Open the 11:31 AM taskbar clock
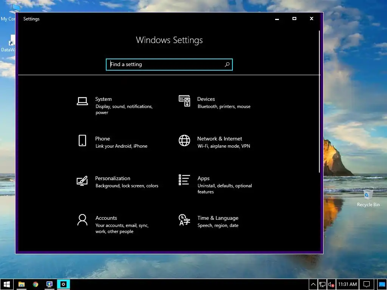Viewport: 387px width, 290px height. (348, 284)
